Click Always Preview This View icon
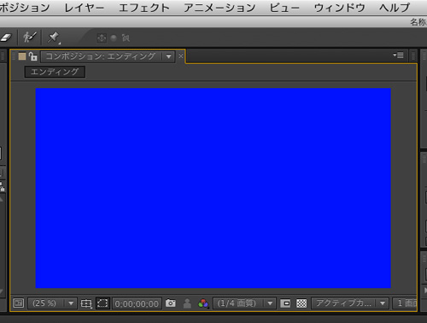Screen dimensions: 427x323 tap(19, 303)
